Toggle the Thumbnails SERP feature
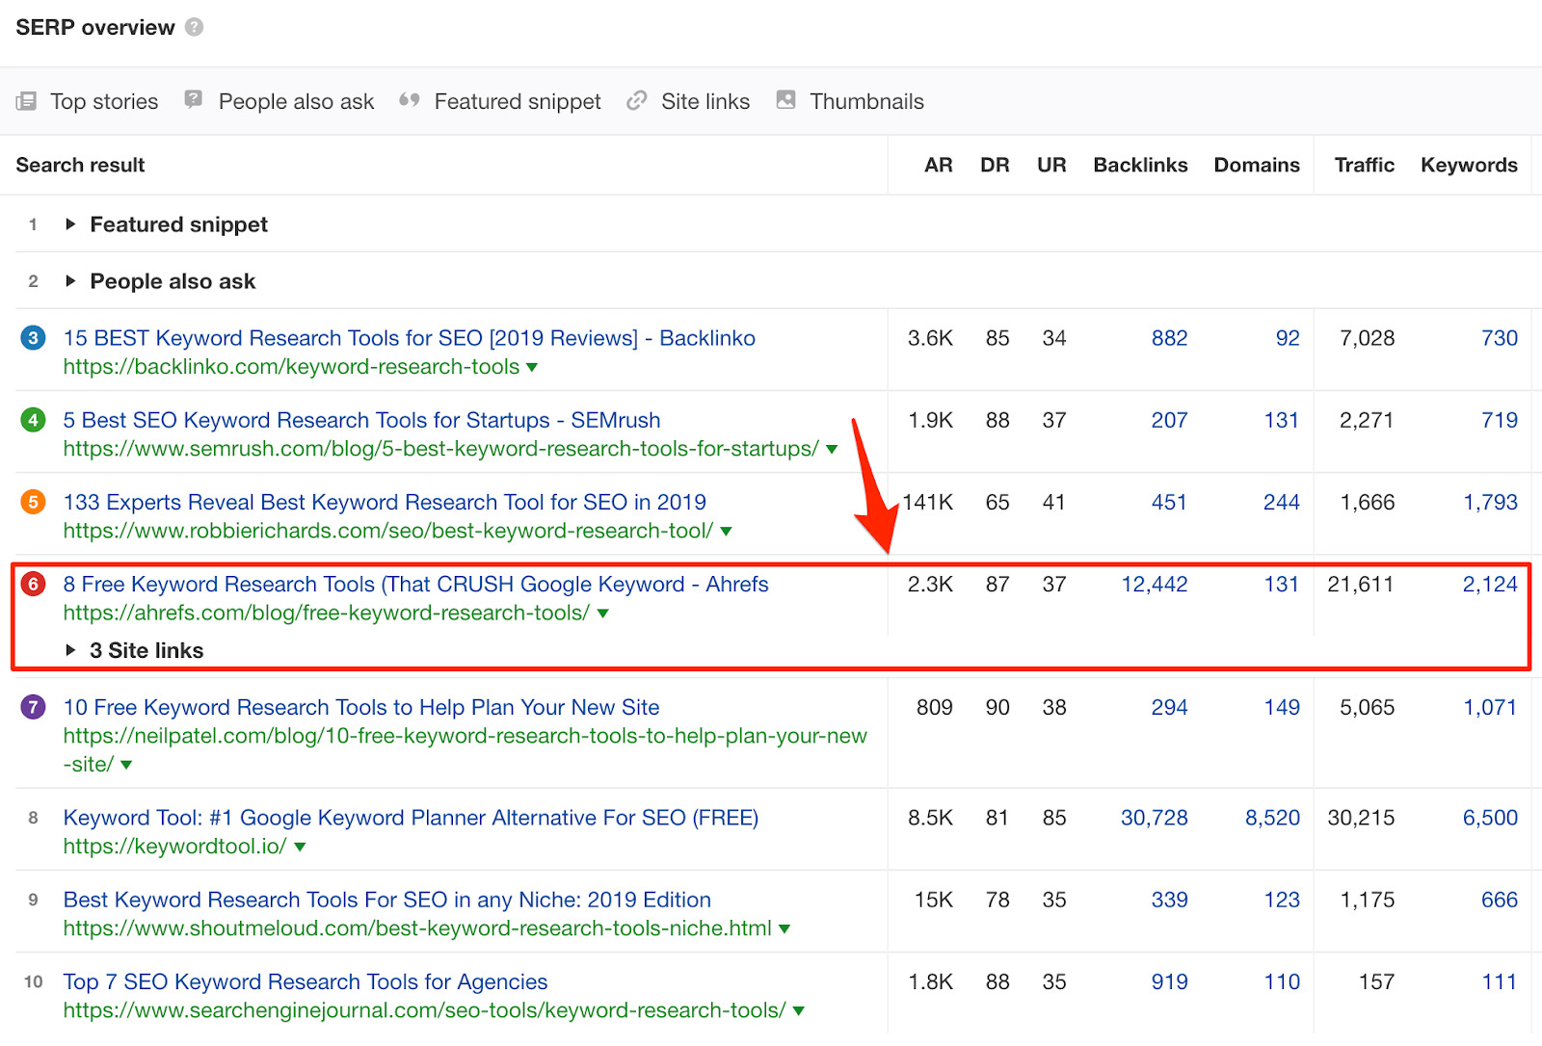 pos(866,100)
